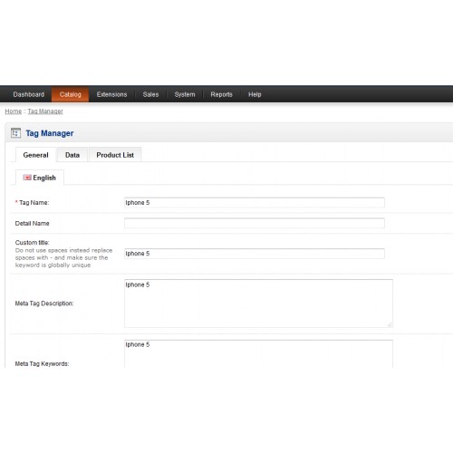Screen dimensions: 453x453
Task: Open the Reports menu
Action: point(221,94)
